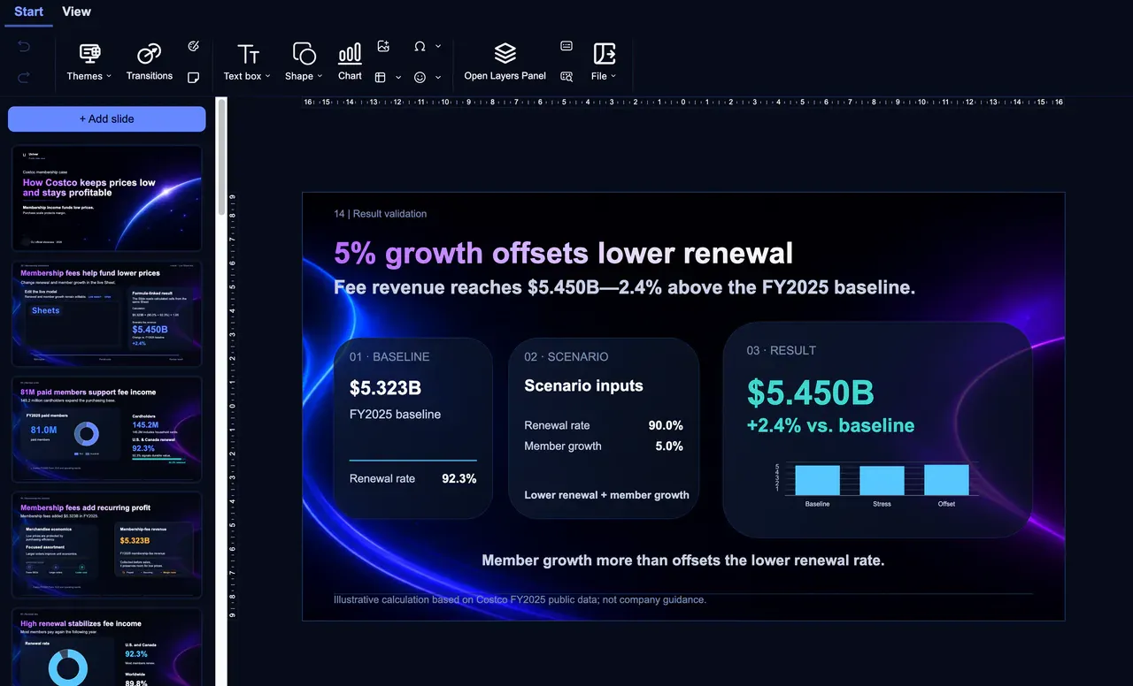Select the '$5.323B' baseline value
Image resolution: width=1133 pixels, height=686 pixels.
pyautogui.click(x=385, y=388)
